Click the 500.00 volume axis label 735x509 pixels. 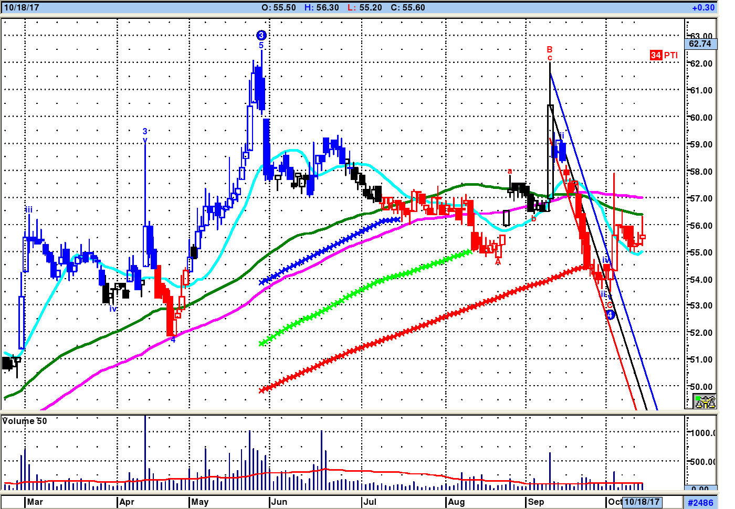click(x=703, y=462)
